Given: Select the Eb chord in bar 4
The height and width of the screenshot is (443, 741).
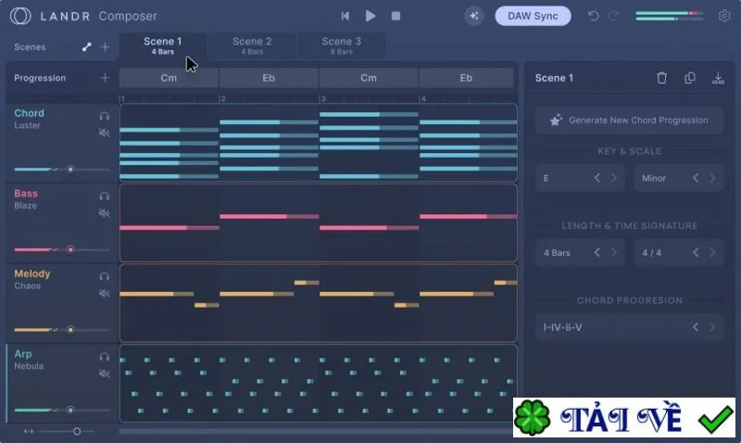Looking at the screenshot, I should [466, 78].
